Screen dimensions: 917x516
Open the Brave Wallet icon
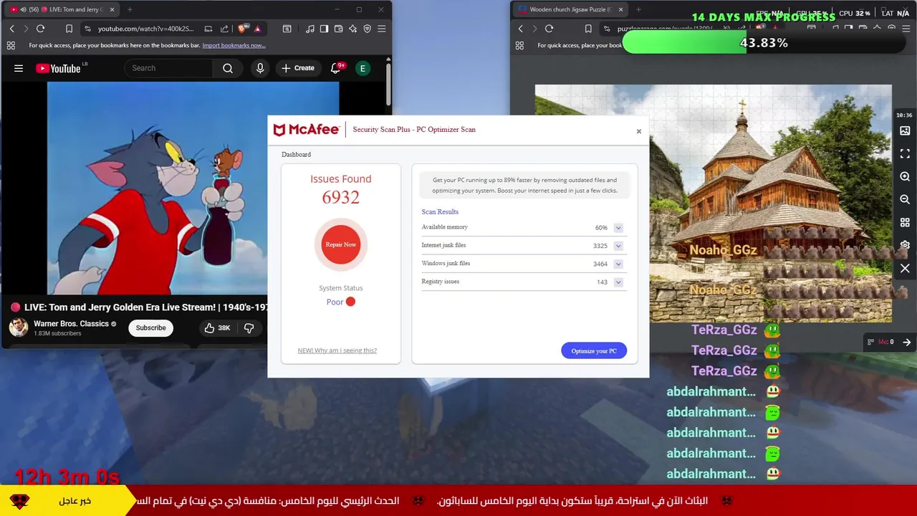(339, 29)
